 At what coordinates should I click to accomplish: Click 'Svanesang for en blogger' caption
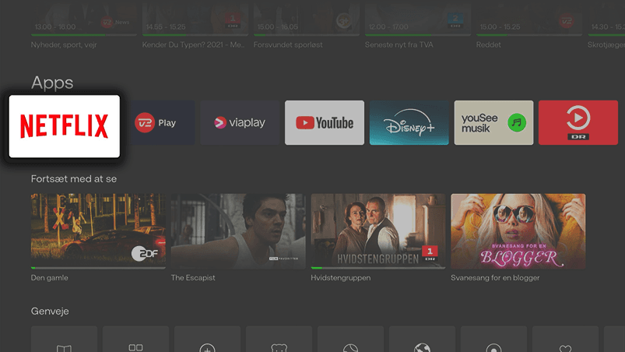(495, 278)
